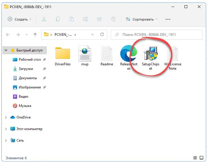Minimize the Explorer window
This screenshot has width=209, height=165.
(173, 7)
